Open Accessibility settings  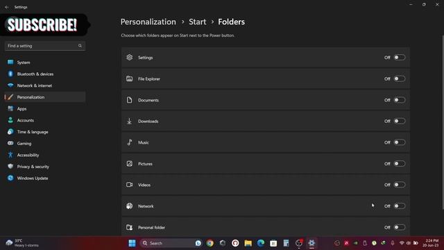[45, 155]
